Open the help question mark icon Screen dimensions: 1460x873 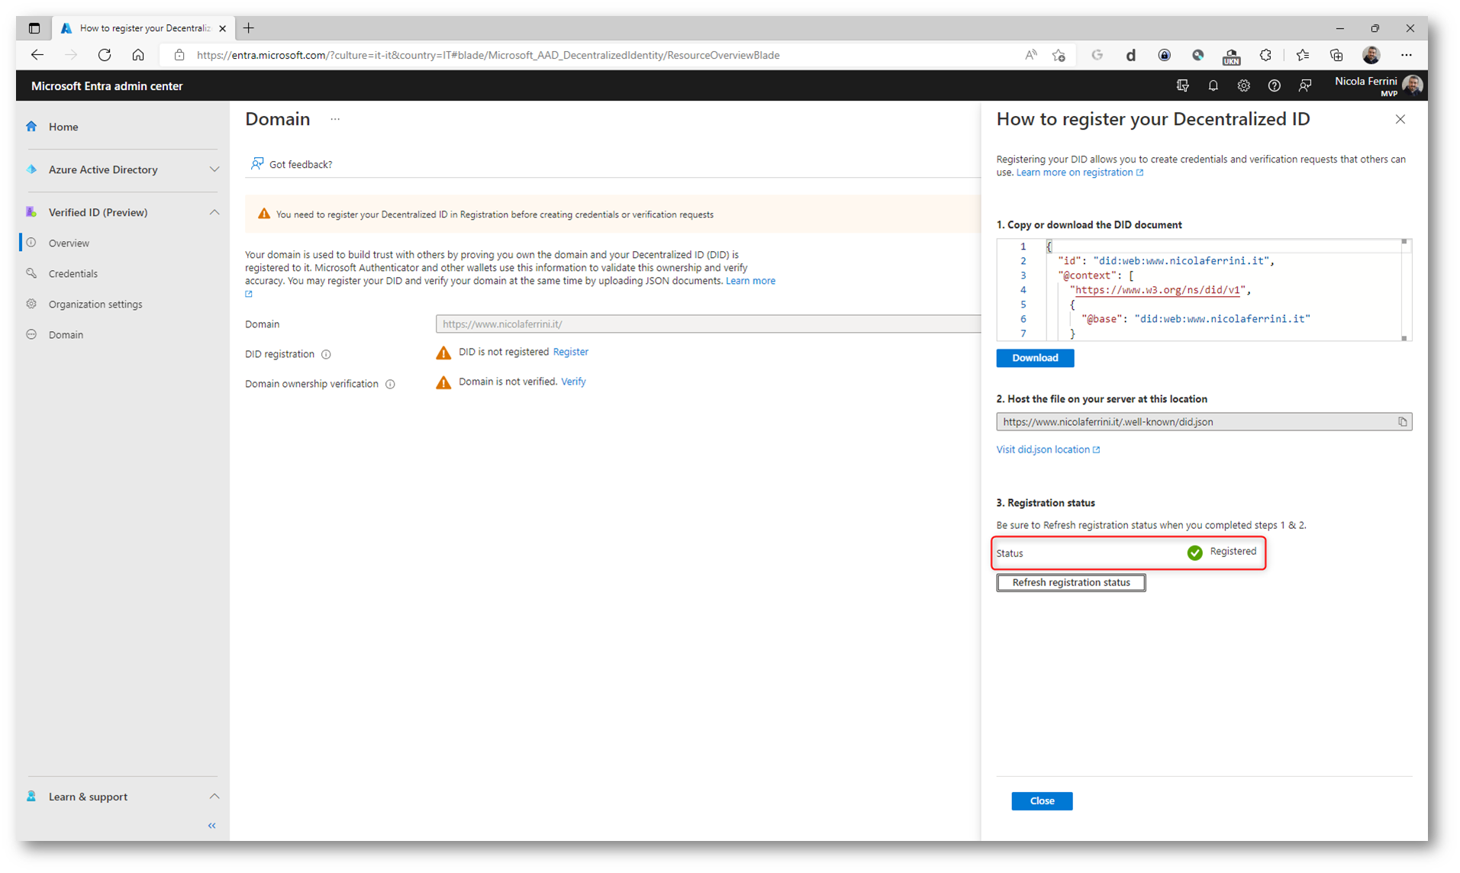coord(1274,85)
